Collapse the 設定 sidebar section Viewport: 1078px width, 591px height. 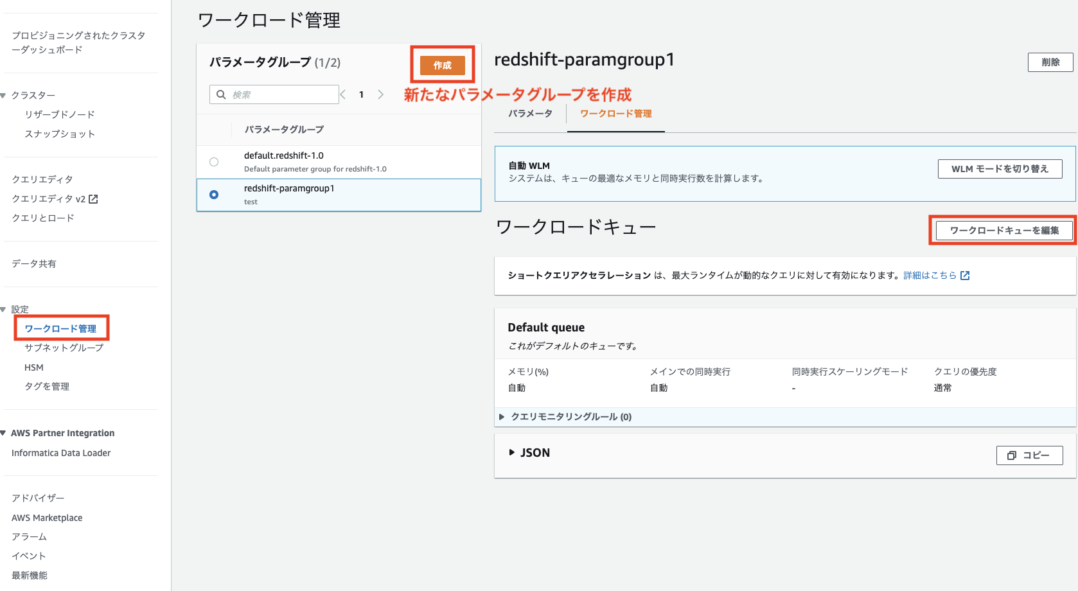click(4, 309)
